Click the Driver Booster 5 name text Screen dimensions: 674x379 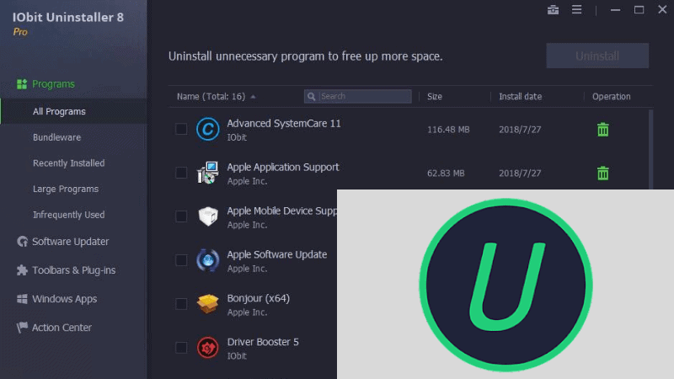pos(263,342)
